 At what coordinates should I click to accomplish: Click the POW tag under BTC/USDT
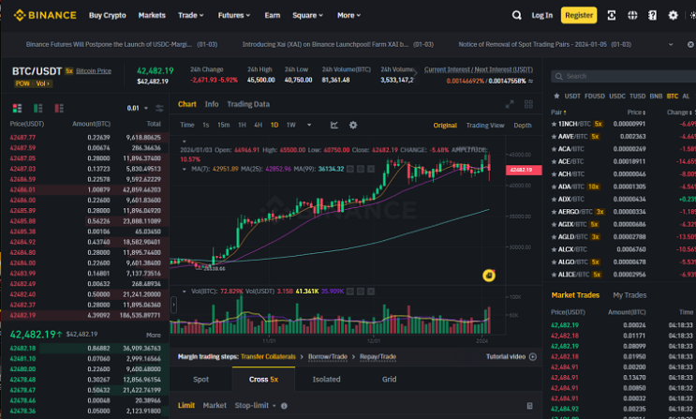pos(22,83)
